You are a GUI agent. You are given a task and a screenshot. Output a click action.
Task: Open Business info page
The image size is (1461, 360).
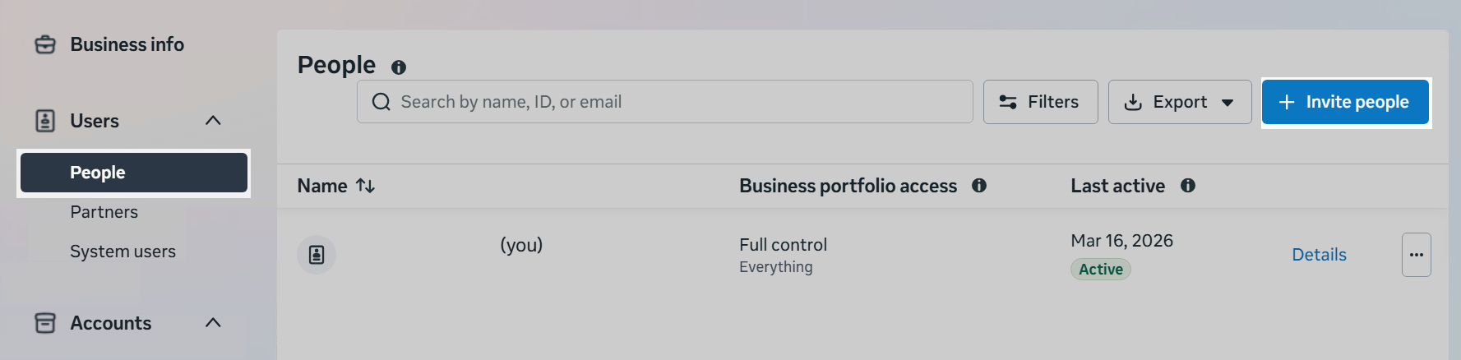(x=127, y=44)
